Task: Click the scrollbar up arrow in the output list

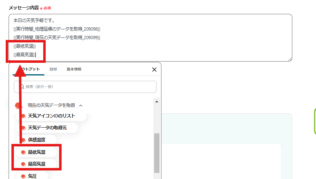Action: point(157,102)
